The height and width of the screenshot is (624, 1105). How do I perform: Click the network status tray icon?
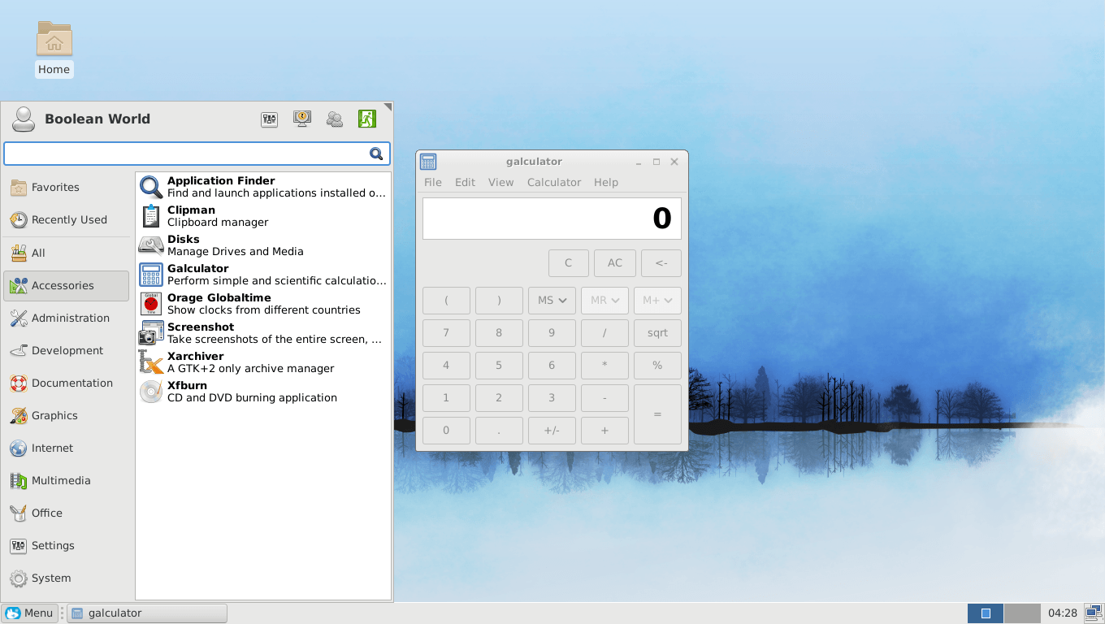[1092, 613]
